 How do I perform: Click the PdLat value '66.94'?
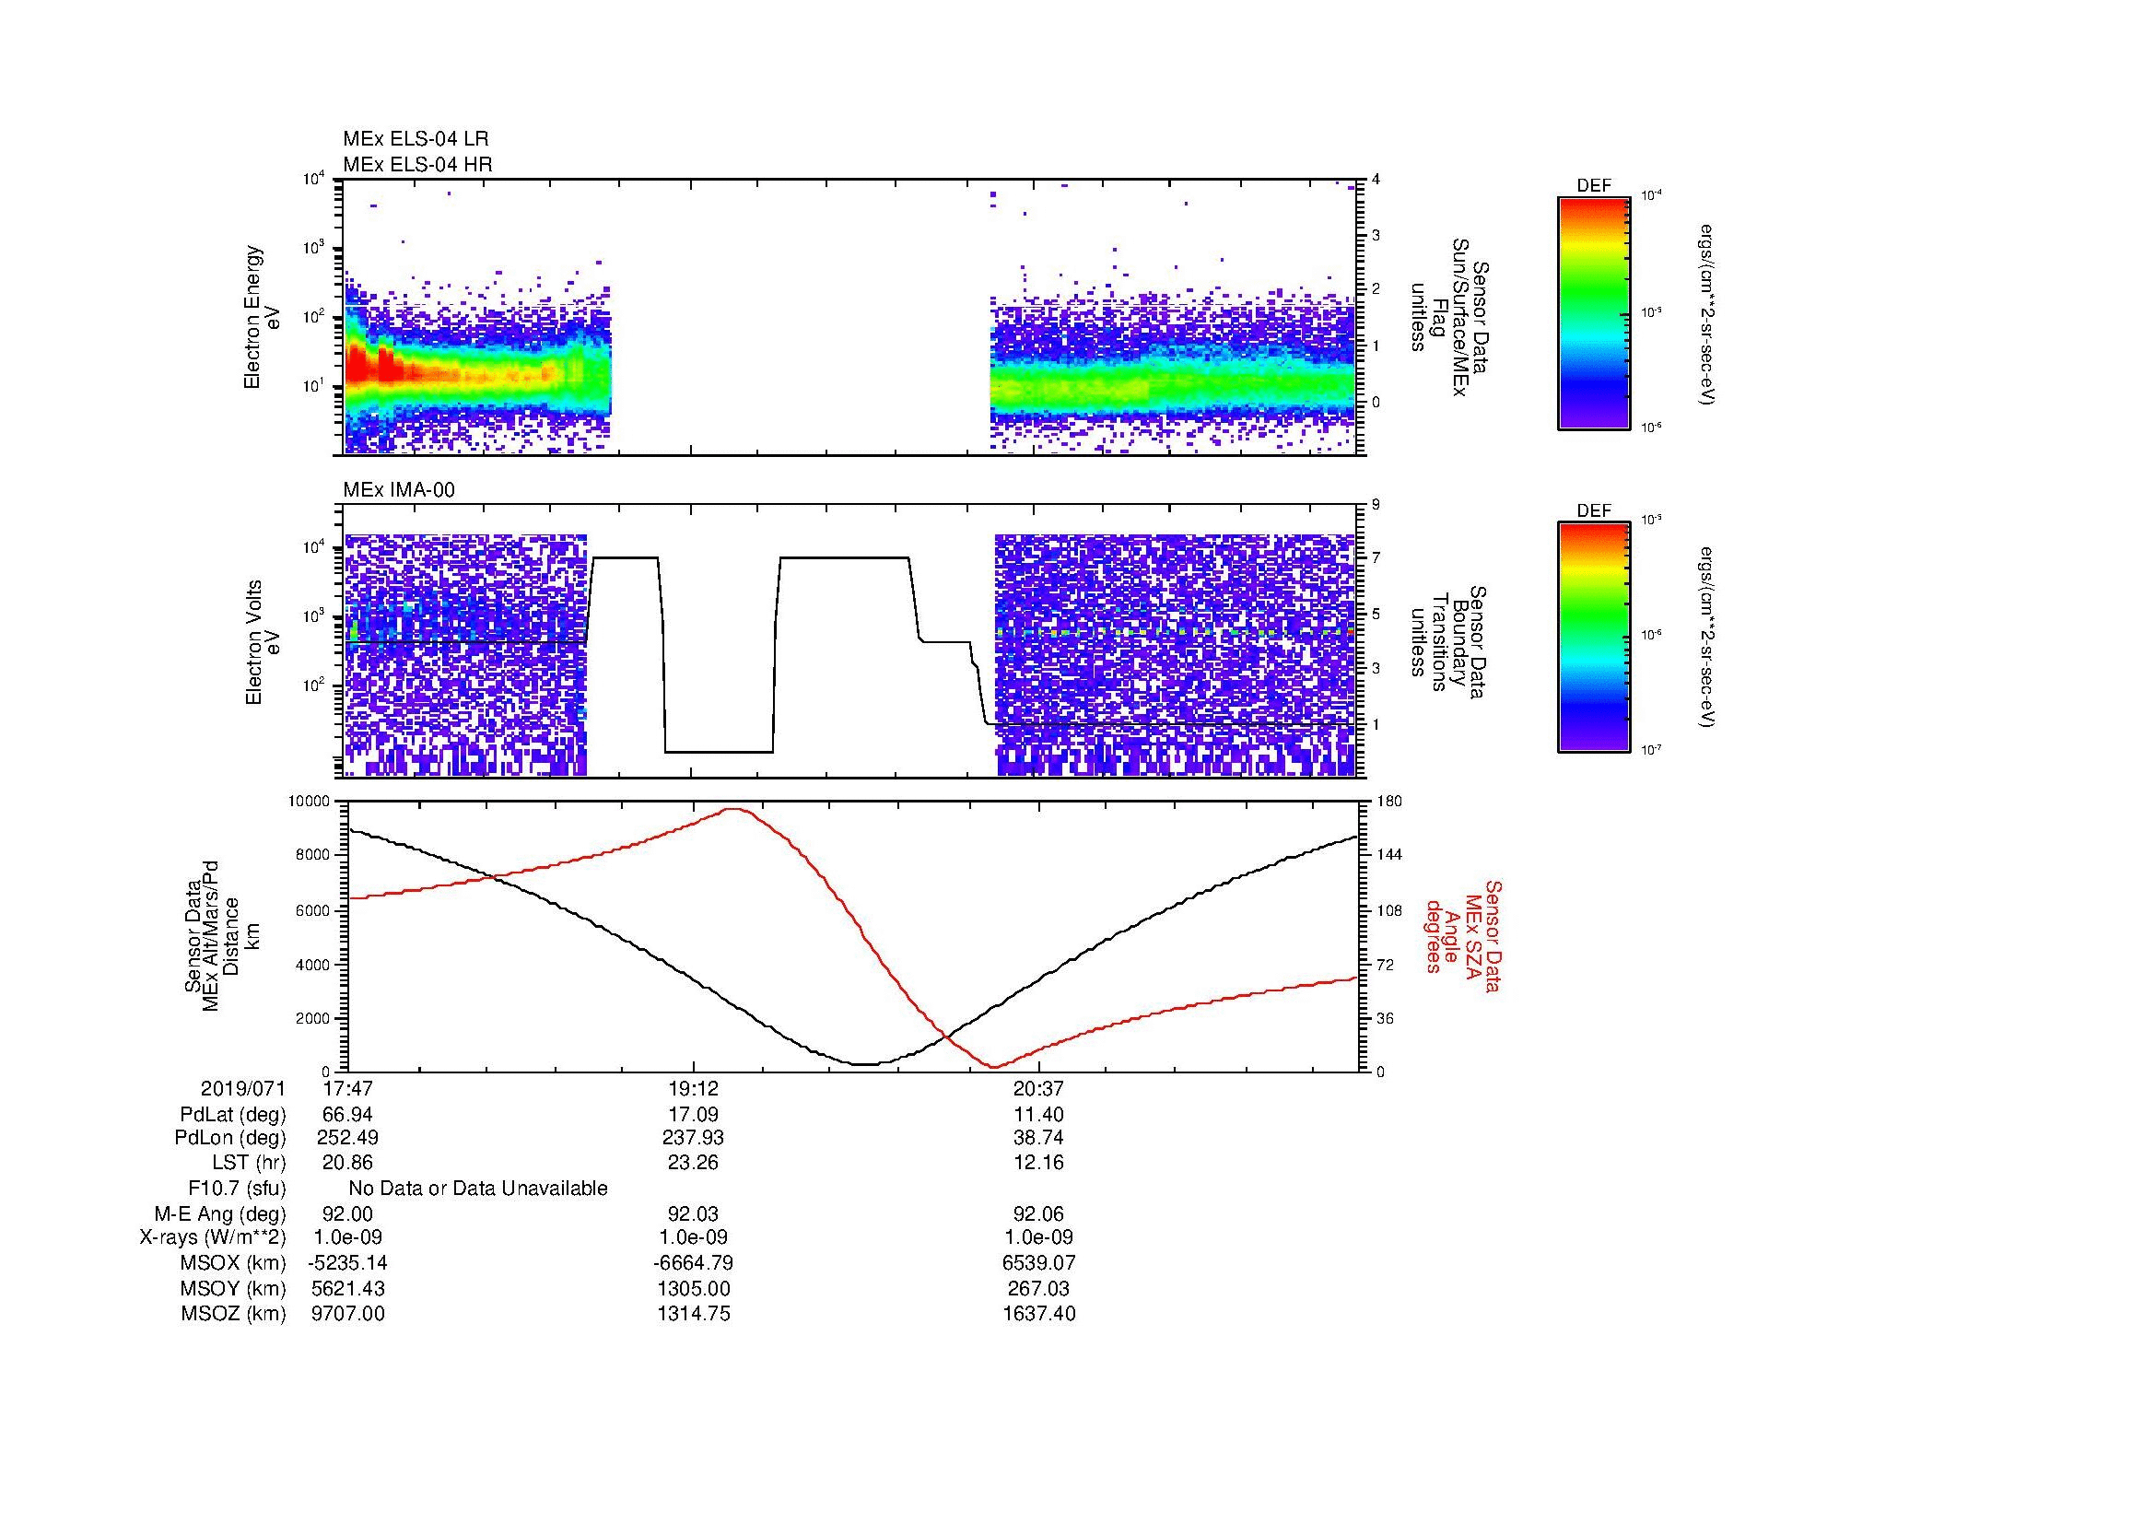pyautogui.click(x=347, y=1115)
